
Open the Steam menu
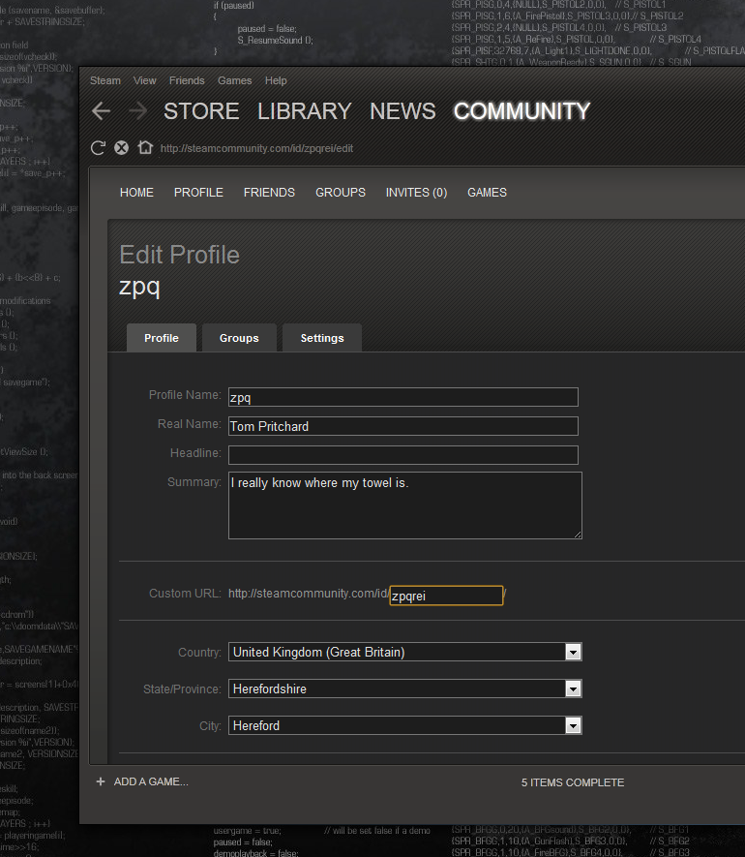point(105,80)
